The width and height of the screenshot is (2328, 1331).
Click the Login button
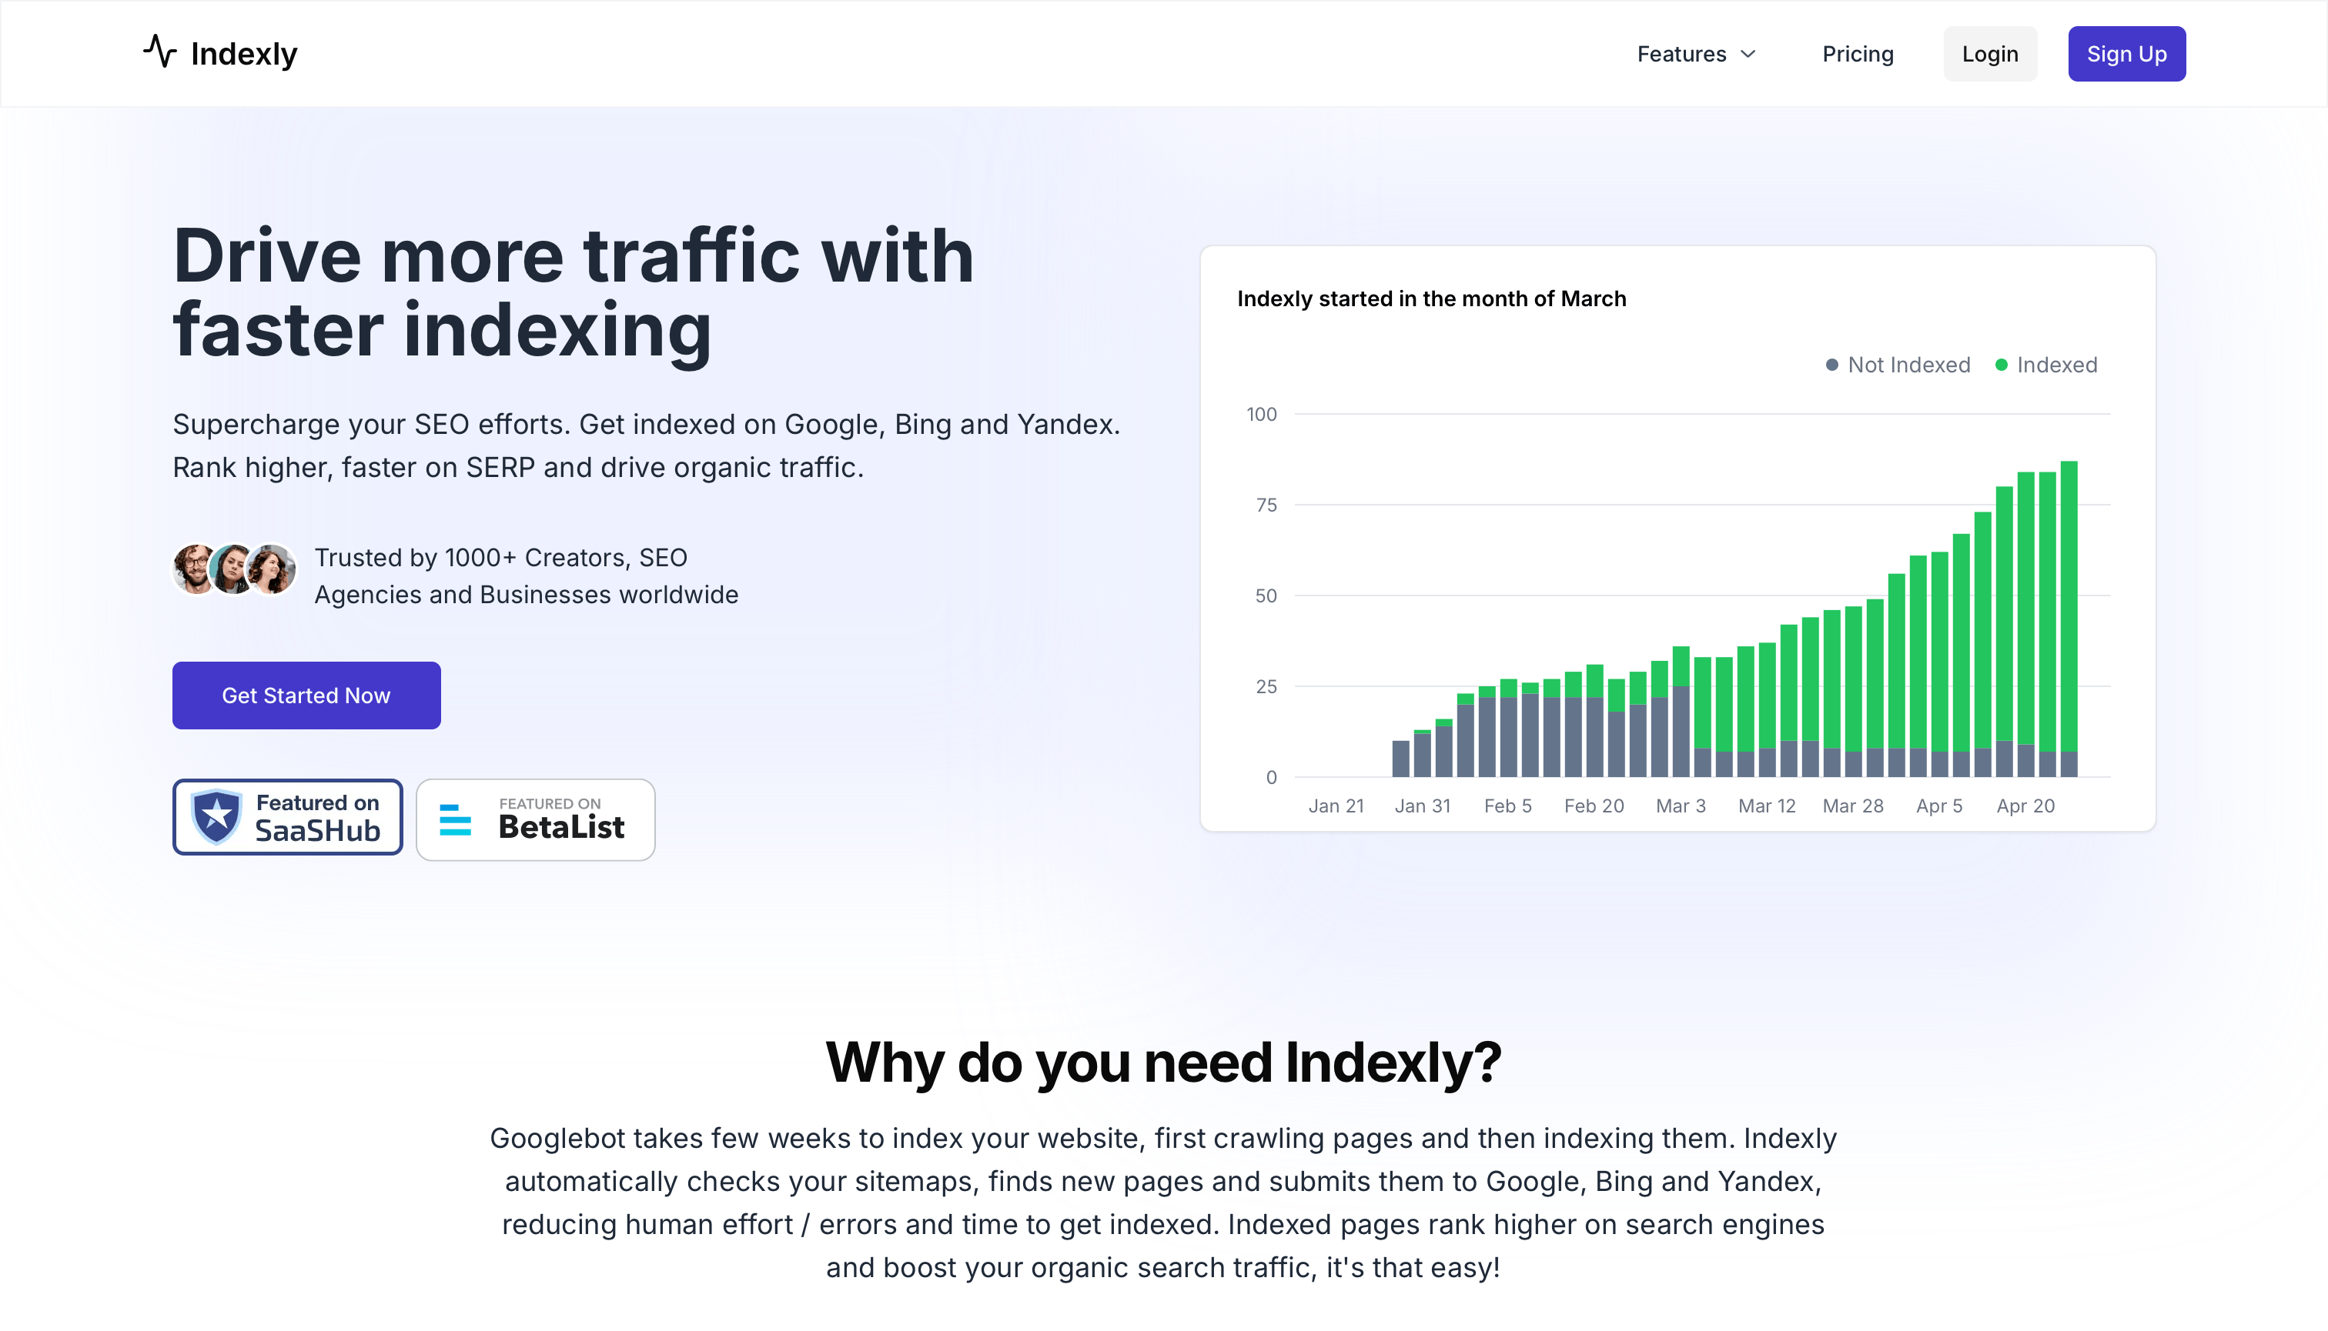pyautogui.click(x=1989, y=54)
